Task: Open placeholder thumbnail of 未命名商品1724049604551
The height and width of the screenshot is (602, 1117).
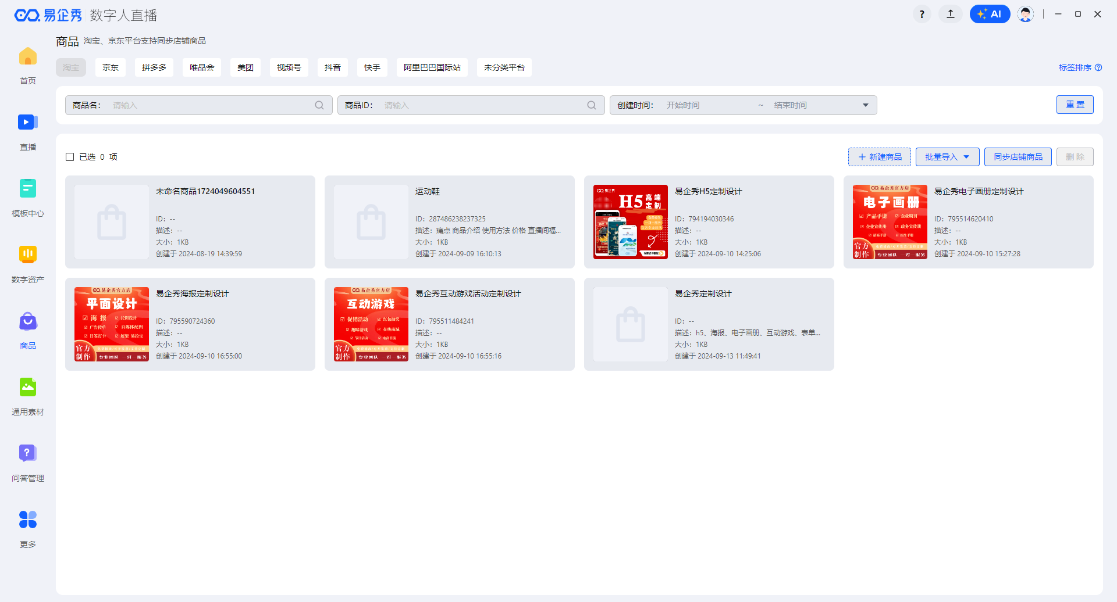Action: (112, 222)
